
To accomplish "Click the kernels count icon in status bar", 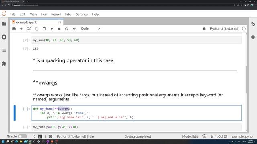I will pos(51,136).
